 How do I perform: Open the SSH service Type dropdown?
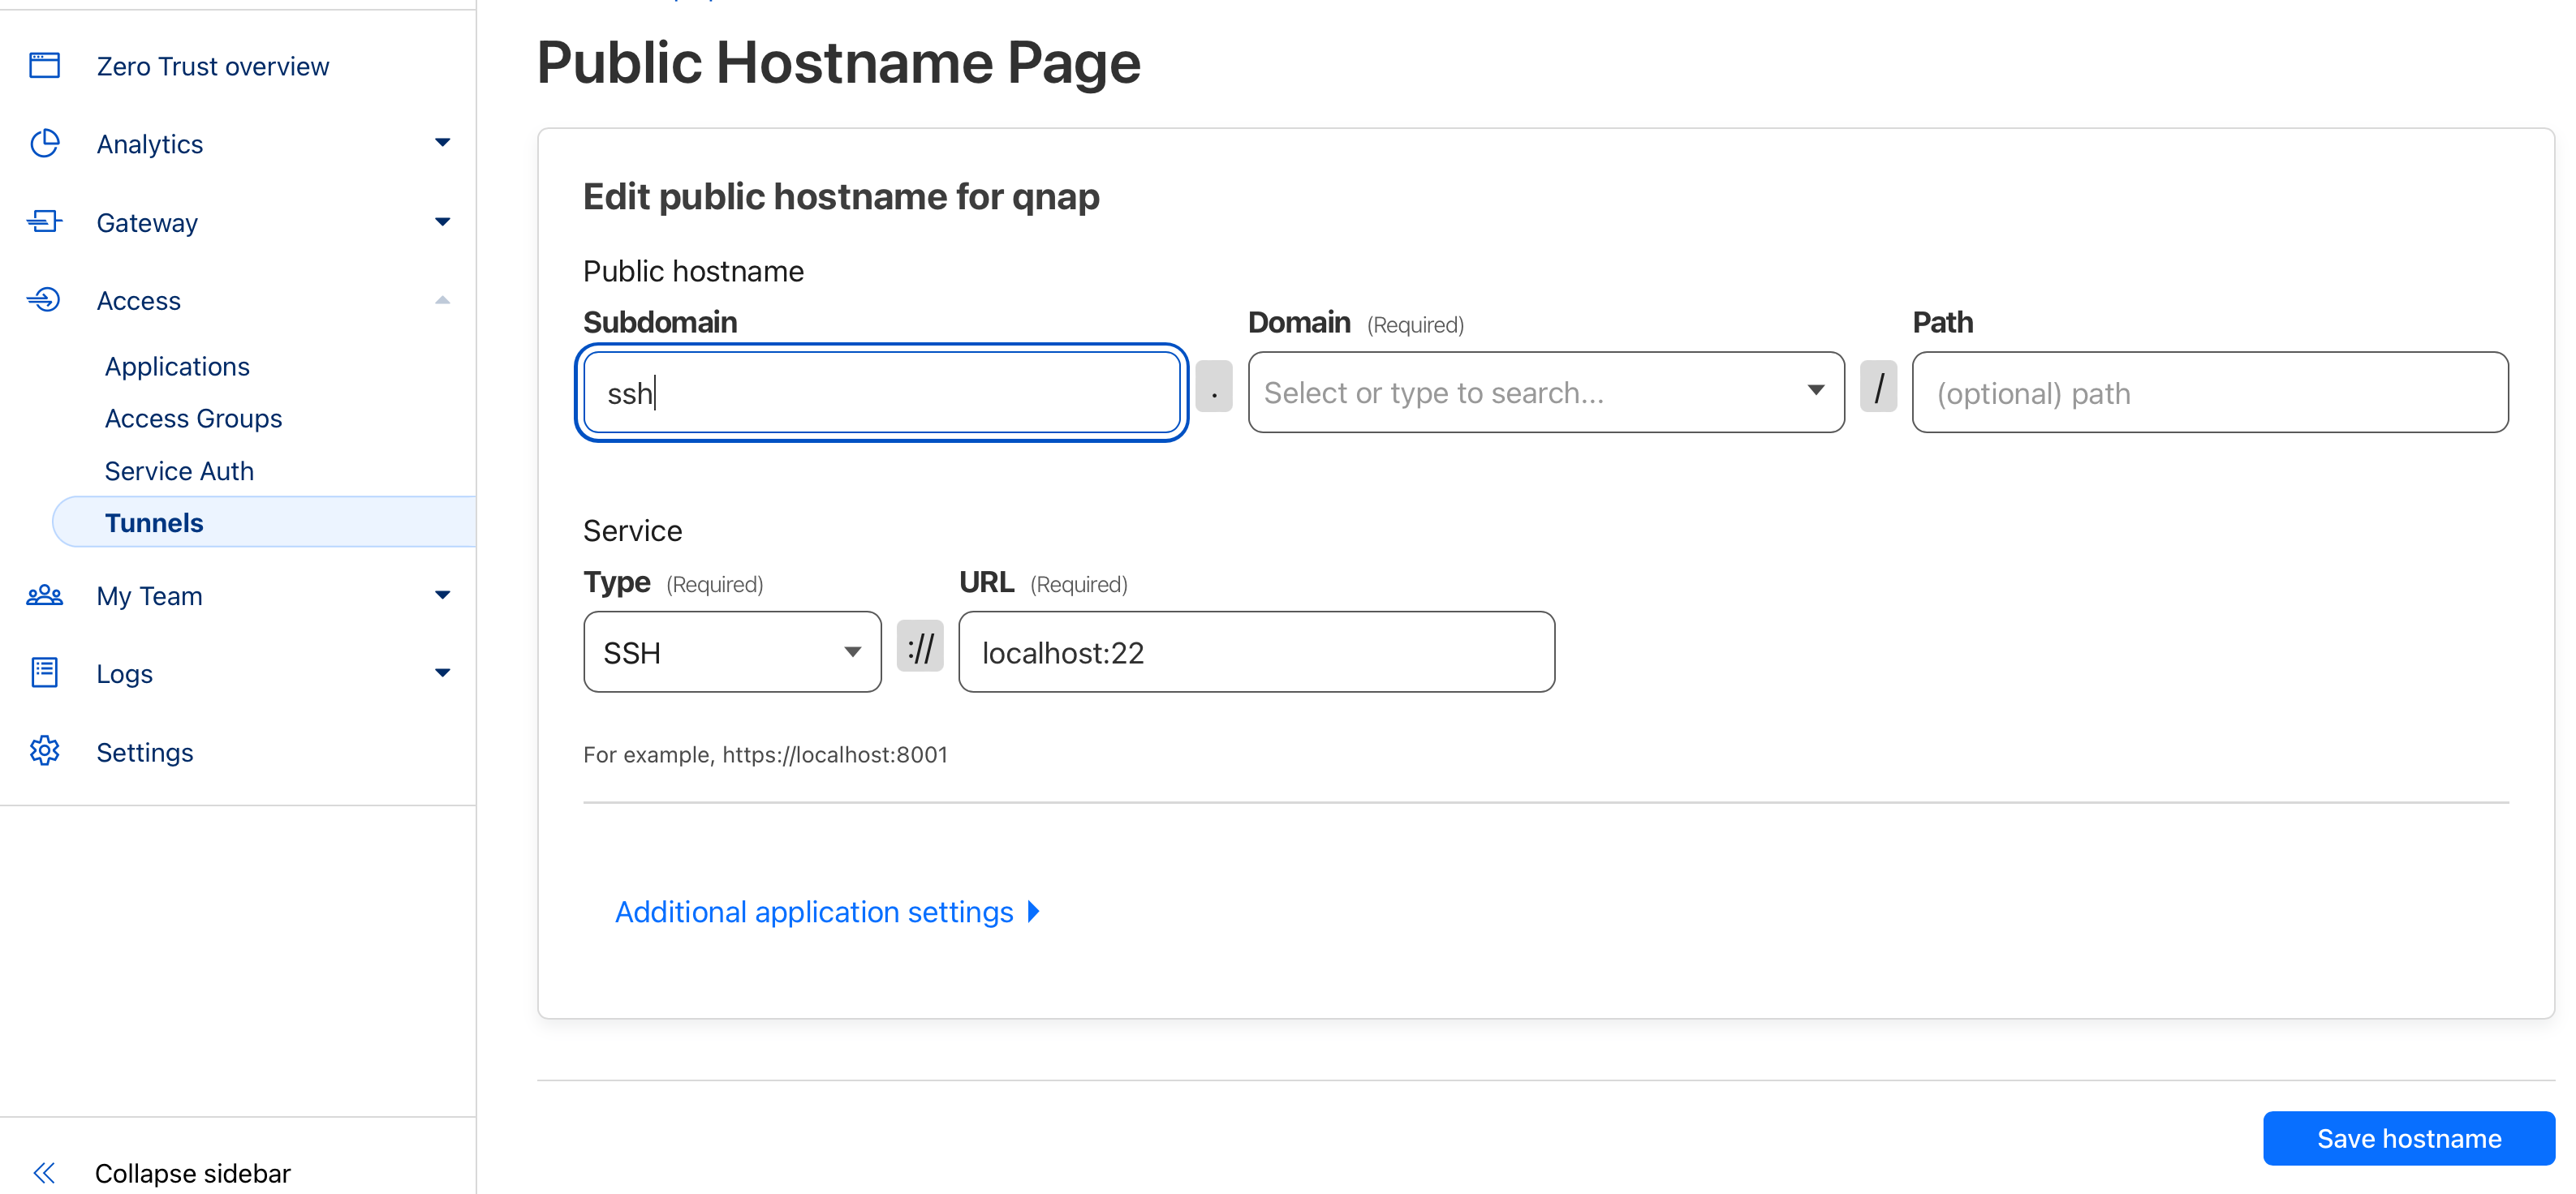point(732,652)
